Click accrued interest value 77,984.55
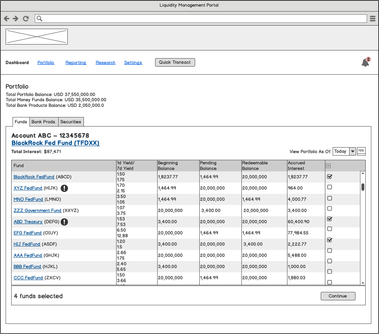 298,233
